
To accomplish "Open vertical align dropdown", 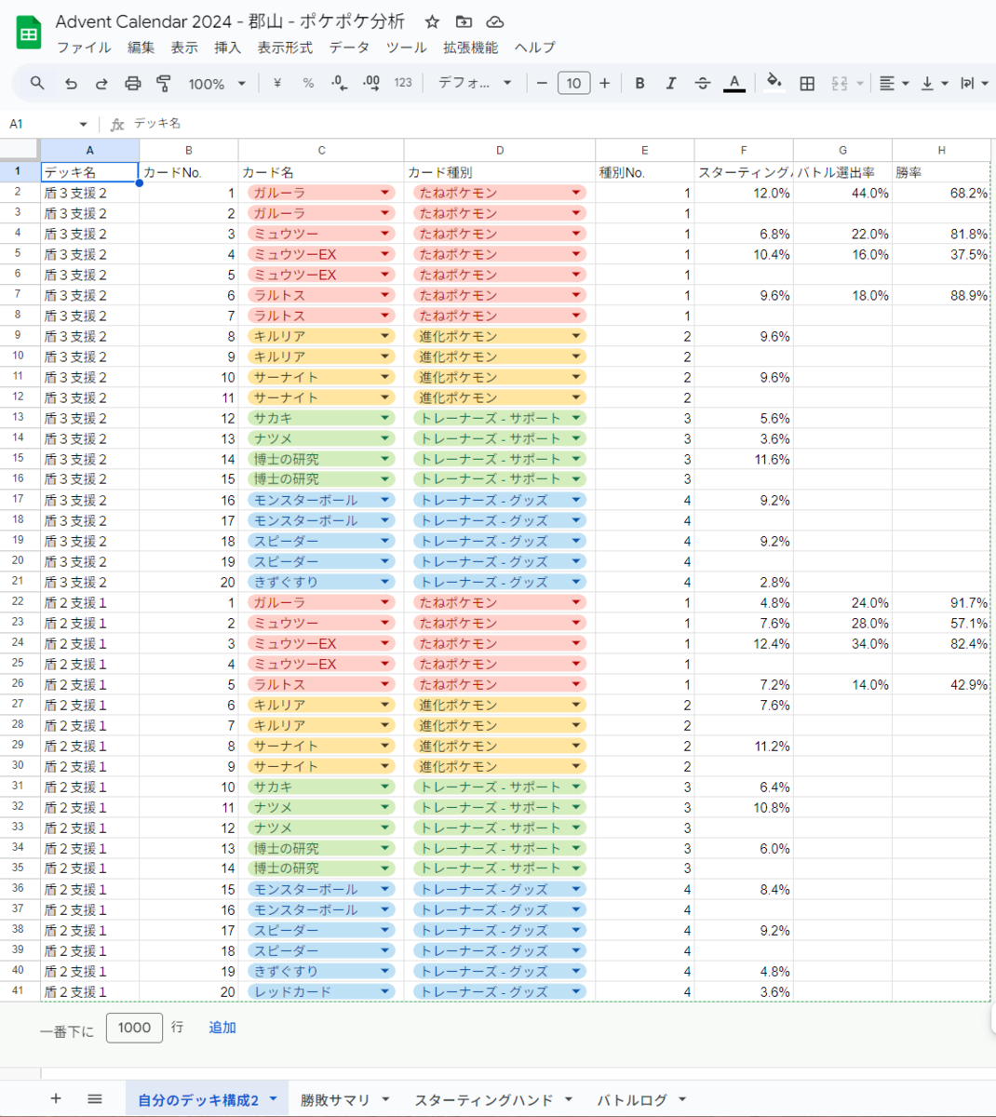I will point(934,84).
